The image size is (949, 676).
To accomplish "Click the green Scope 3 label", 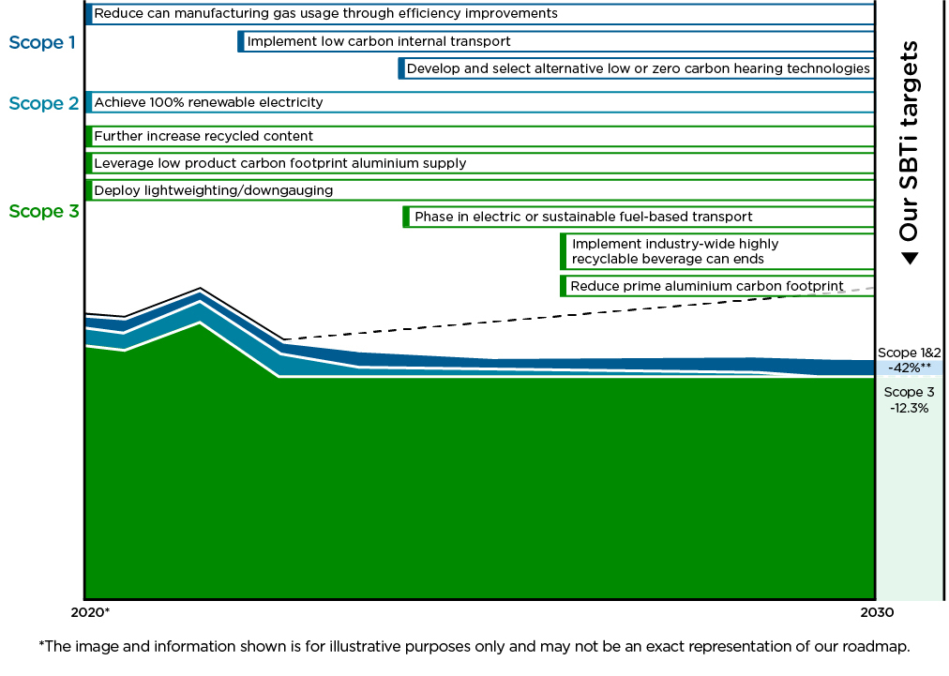I will [x=43, y=212].
